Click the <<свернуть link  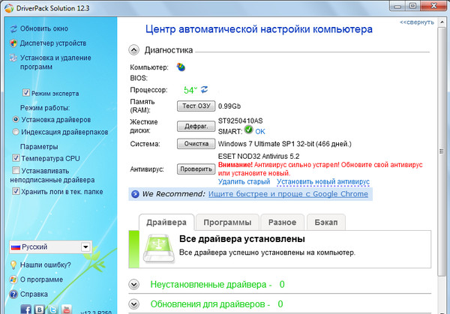[417, 22]
